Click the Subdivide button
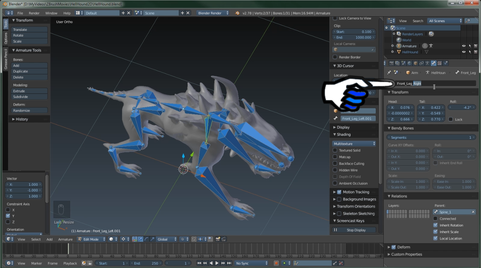Image resolution: width=481 pixels, height=268 pixels. (x=30, y=97)
